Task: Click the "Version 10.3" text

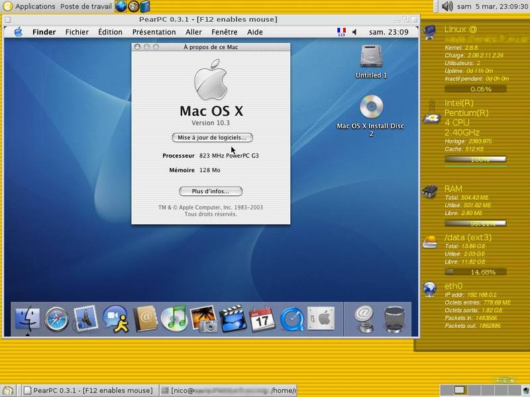Action: pyautogui.click(x=211, y=123)
